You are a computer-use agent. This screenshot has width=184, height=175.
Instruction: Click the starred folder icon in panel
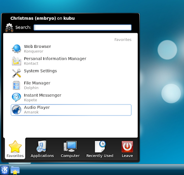[x=15, y=170]
